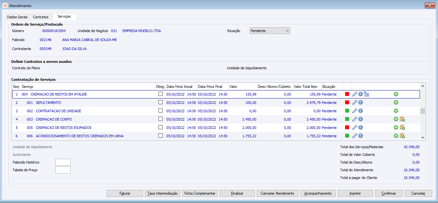
Task: Toggle Obrig. checkbox for CREMACAO DE RESTOS EM ATAUDE
Action: click(x=160, y=94)
